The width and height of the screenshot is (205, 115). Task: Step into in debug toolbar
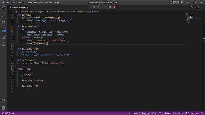click(102, 7)
